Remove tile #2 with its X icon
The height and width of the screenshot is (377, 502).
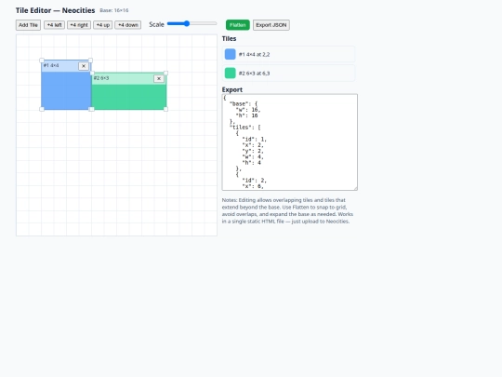pyautogui.click(x=159, y=78)
